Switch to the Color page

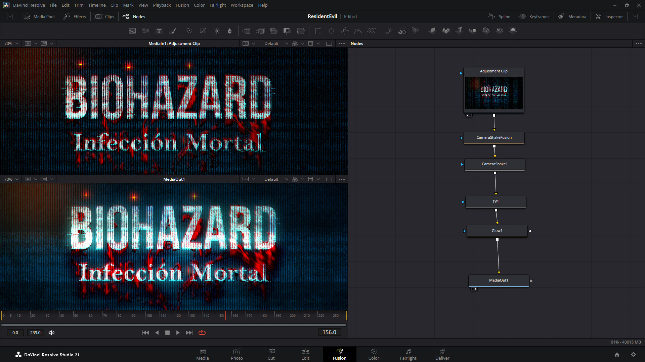click(374, 354)
